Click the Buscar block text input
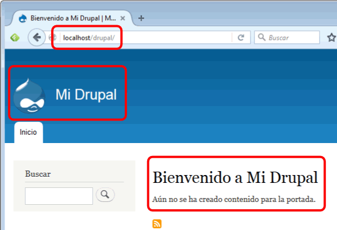The image size is (337, 230). tap(59, 196)
